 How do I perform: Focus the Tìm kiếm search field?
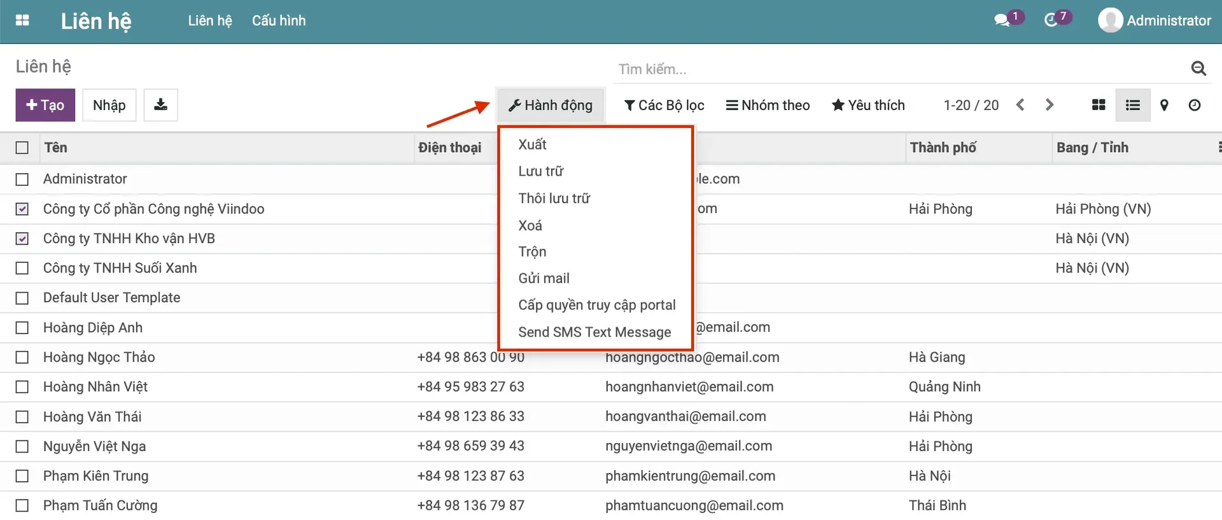tap(901, 69)
